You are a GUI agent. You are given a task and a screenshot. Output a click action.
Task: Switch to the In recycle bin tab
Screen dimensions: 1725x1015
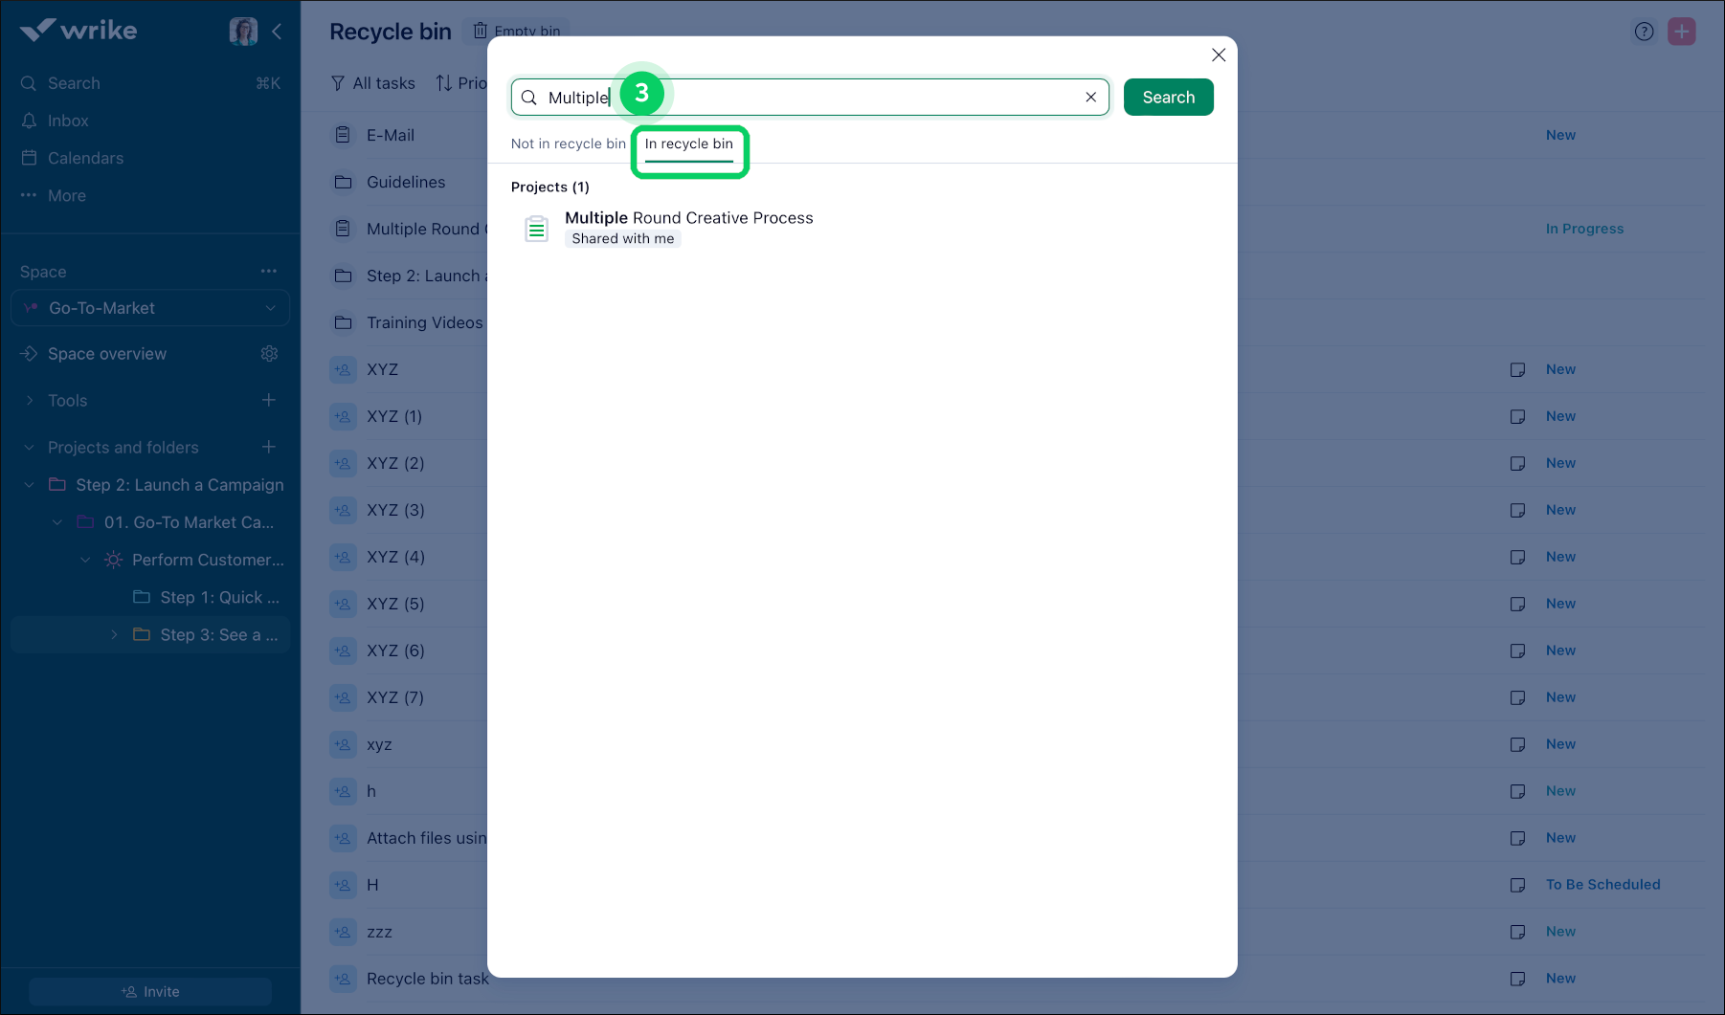point(689,143)
